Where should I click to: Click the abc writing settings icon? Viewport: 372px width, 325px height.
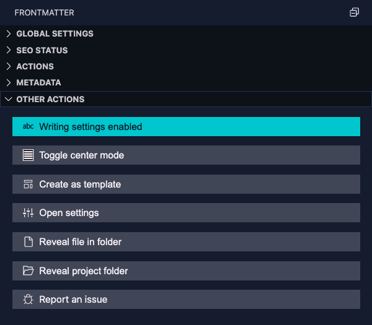point(28,126)
